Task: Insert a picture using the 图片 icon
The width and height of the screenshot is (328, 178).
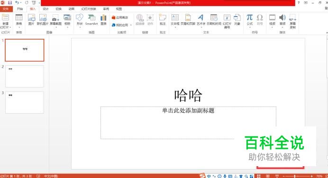Action: pyautogui.click(x=31, y=19)
